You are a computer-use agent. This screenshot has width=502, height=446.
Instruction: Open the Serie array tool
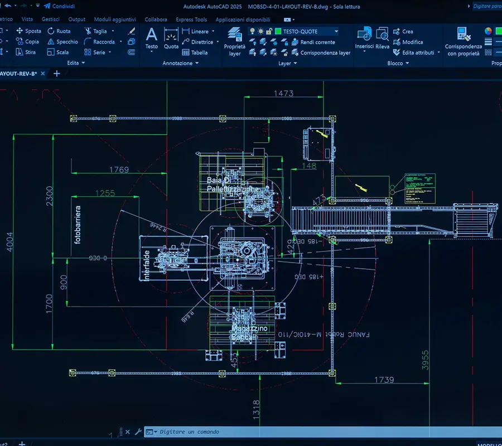point(95,52)
